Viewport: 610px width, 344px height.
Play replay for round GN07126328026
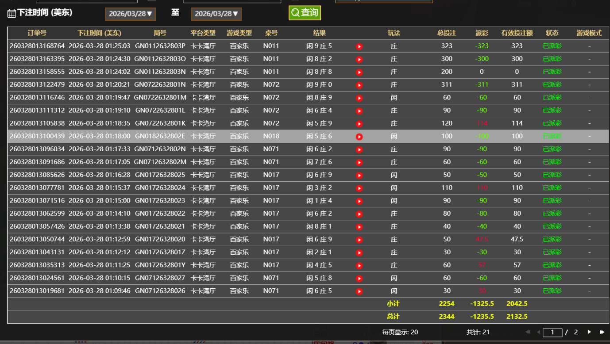(x=359, y=291)
